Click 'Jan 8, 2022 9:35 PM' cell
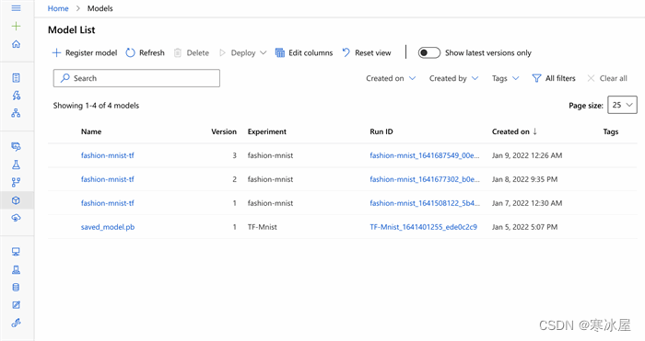The width and height of the screenshot is (645, 341). pos(524,179)
